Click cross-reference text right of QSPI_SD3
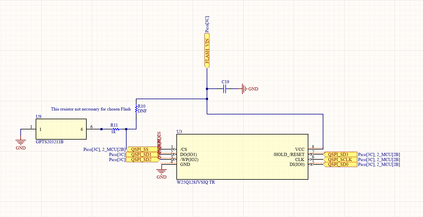This screenshot has height=217, width=423. click(379, 155)
